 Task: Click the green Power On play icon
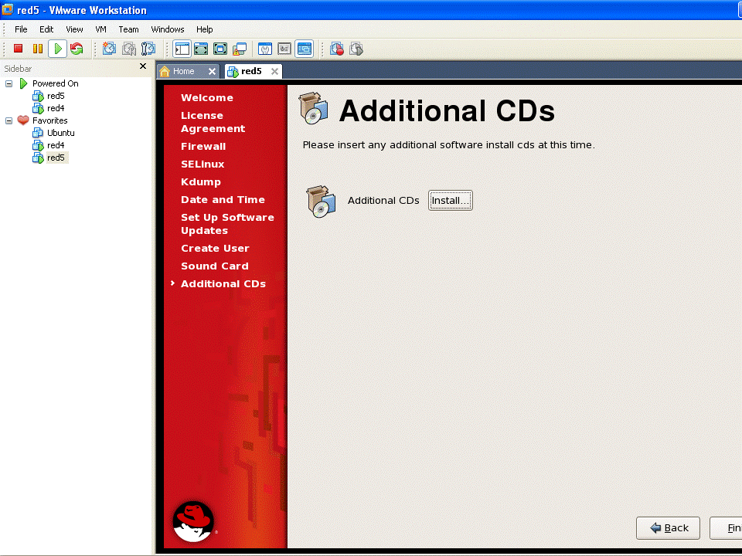point(58,49)
